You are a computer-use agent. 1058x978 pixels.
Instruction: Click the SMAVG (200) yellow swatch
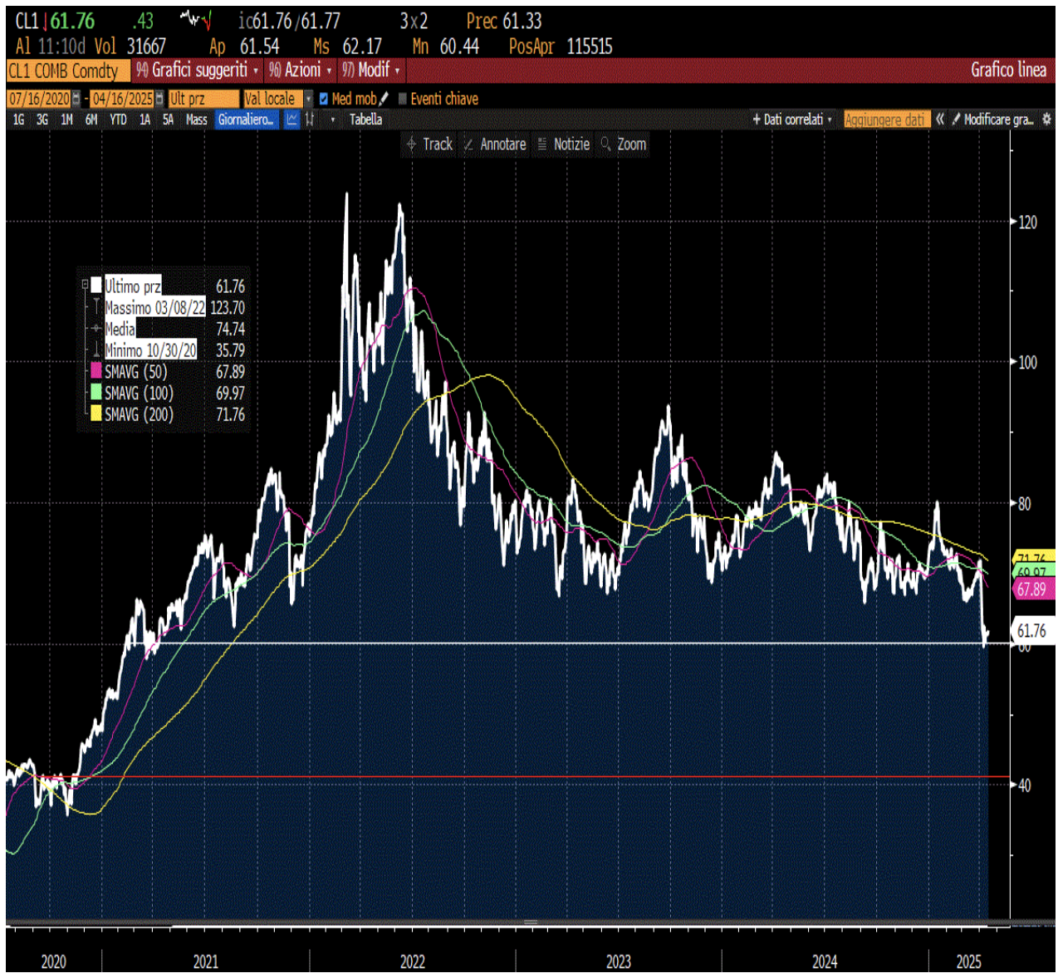96,413
